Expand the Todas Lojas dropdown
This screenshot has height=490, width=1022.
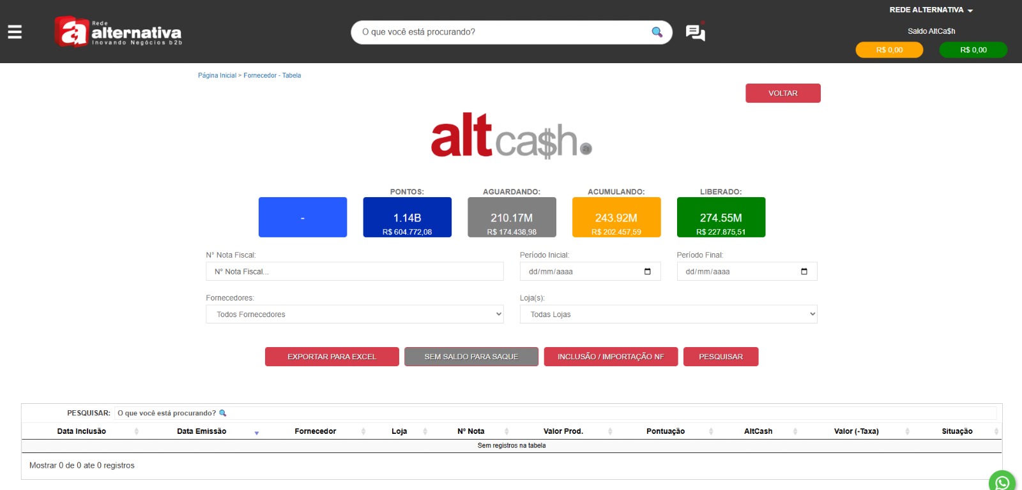[668, 315]
